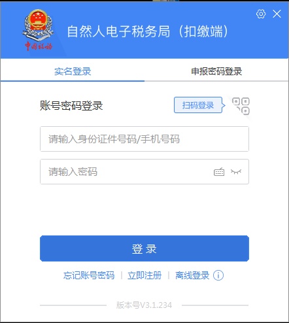Switch to the 实名登录 tab
Viewport: 289px width, 323px height.
coord(73,71)
